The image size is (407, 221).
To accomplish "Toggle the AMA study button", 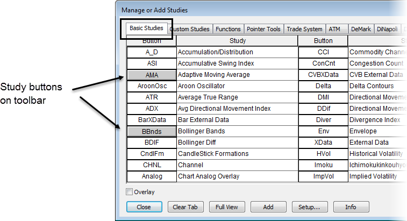I will point(152,75).
